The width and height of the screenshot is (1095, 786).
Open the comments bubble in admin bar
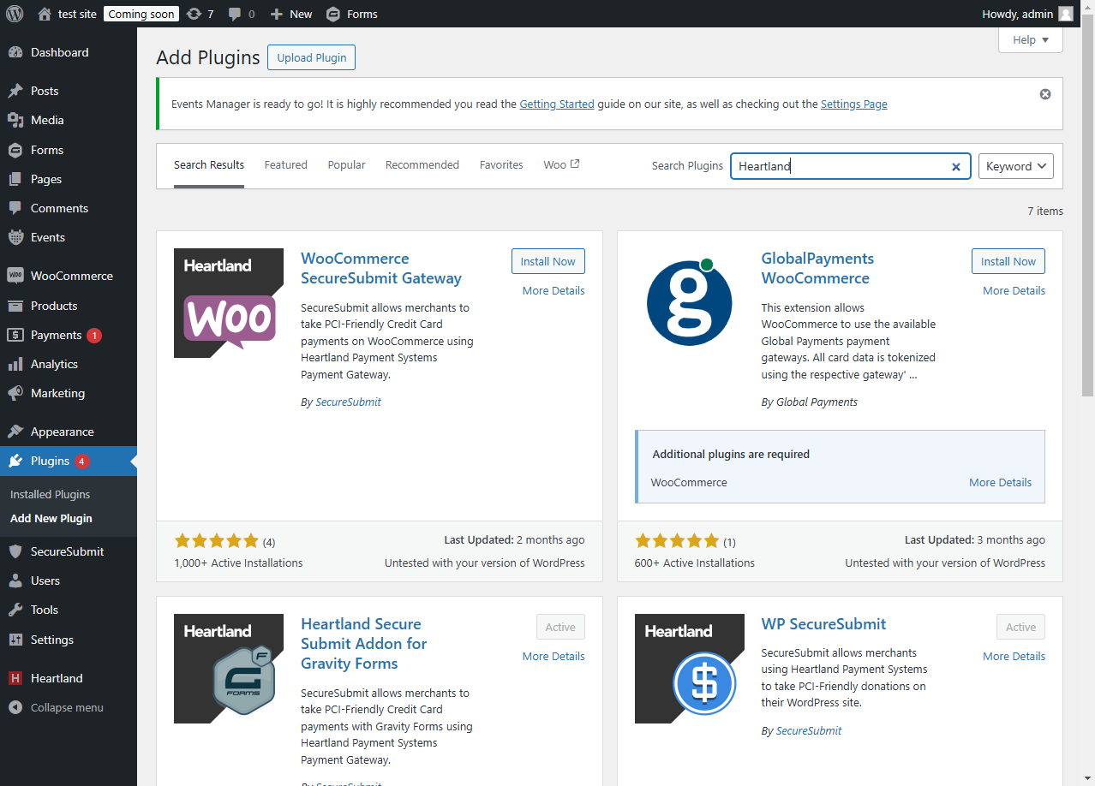click(235, 14)
